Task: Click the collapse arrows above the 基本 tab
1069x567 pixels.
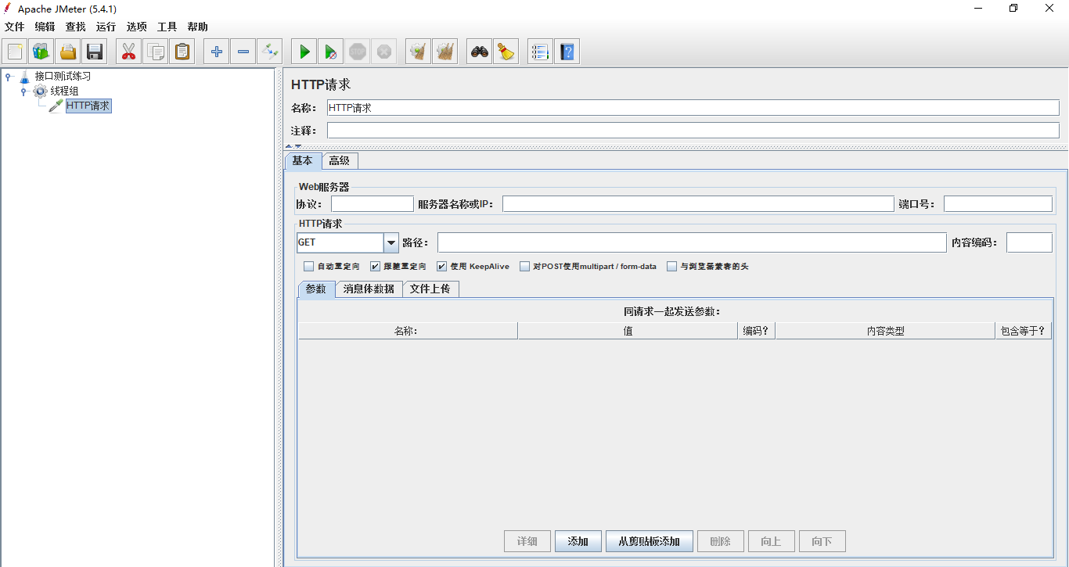Action: click(293, 146)
